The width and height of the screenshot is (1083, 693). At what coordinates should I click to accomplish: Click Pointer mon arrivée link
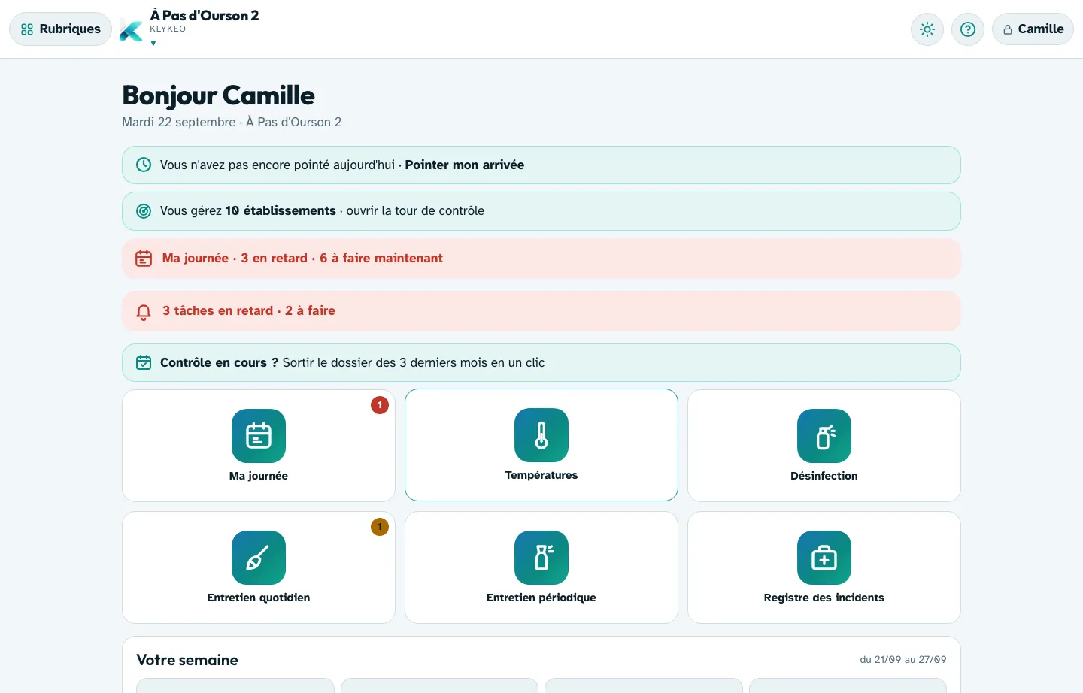tap(465, 165)
